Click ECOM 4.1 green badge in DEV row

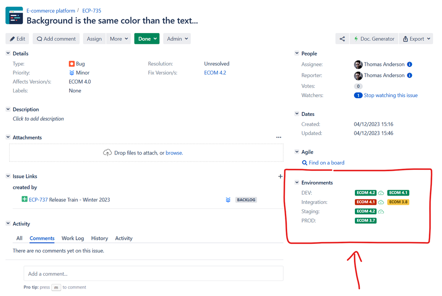398,193
